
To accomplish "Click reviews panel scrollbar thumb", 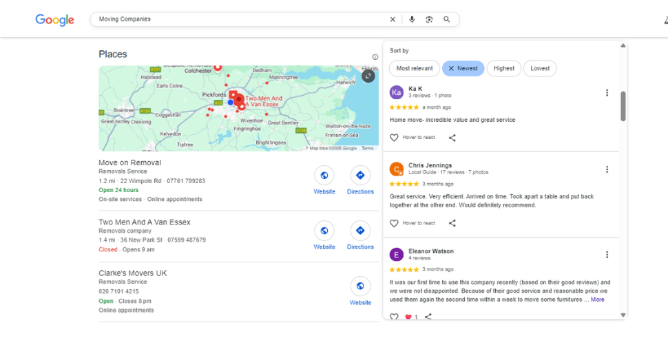I will (x=623, y=106).
